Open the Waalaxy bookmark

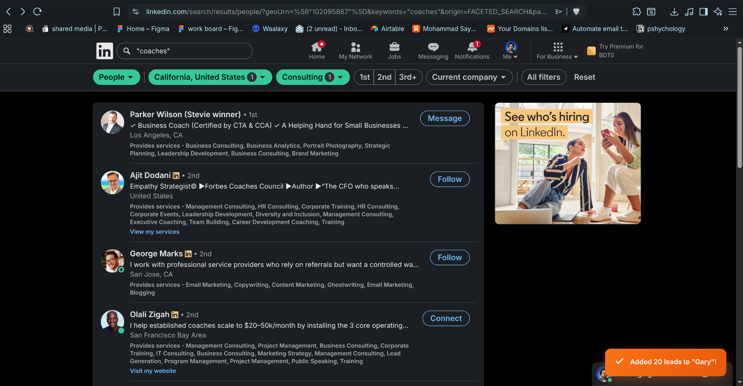point(270,29)
